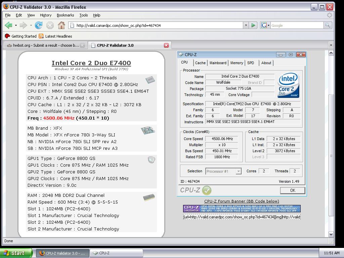This screenshot has height=258, width=344.
Task: Click the Bus Speed 450.01 MHz field
Action: pos(222,151)
